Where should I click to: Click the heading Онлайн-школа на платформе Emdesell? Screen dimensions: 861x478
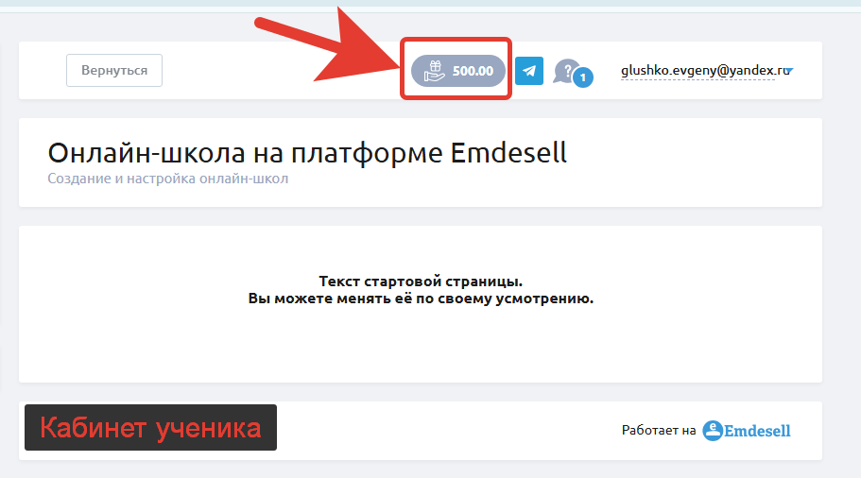(307, 153)
